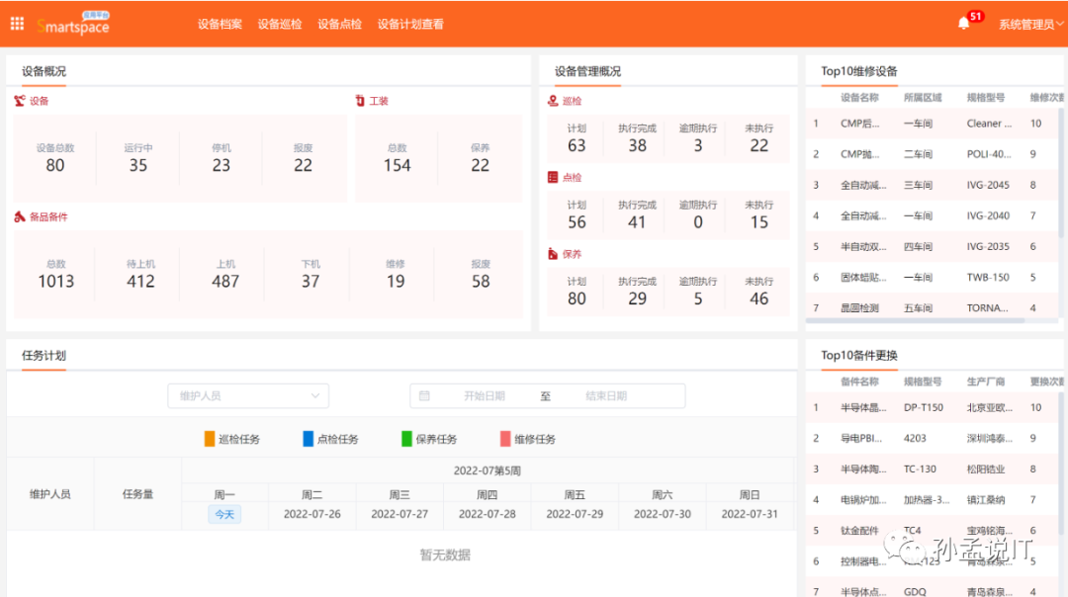Switch to the 设备巡检 menu item
This screenshot has height=597, width=1068.
(279, 24)
